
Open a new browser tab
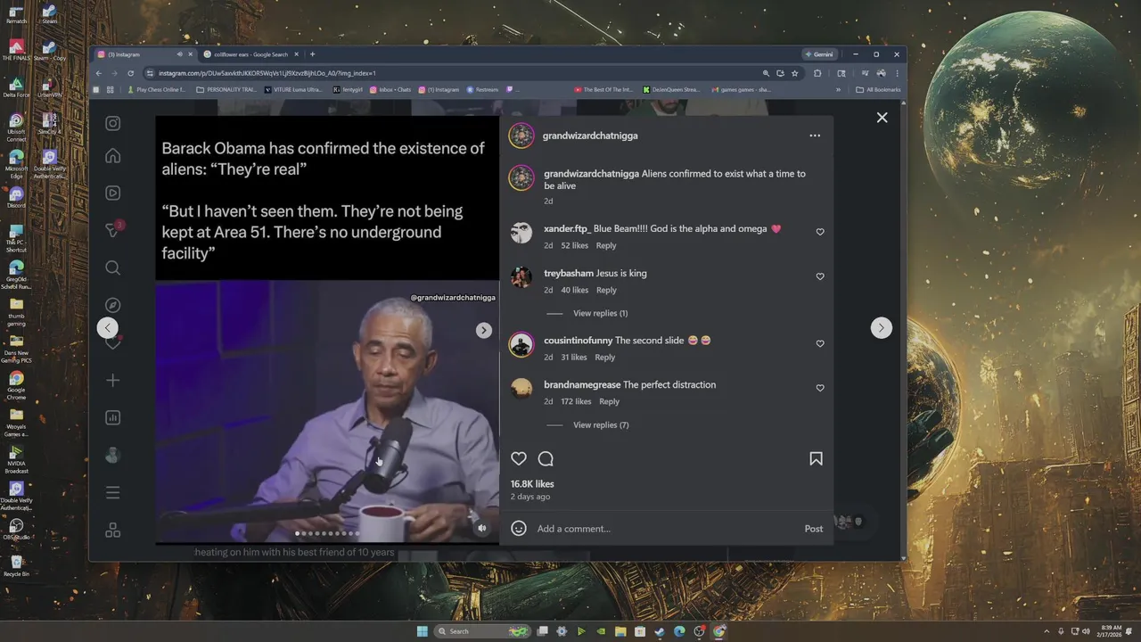[x=312, y=54]
